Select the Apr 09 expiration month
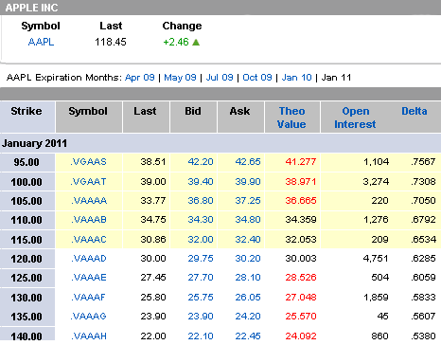 (140, 78)
